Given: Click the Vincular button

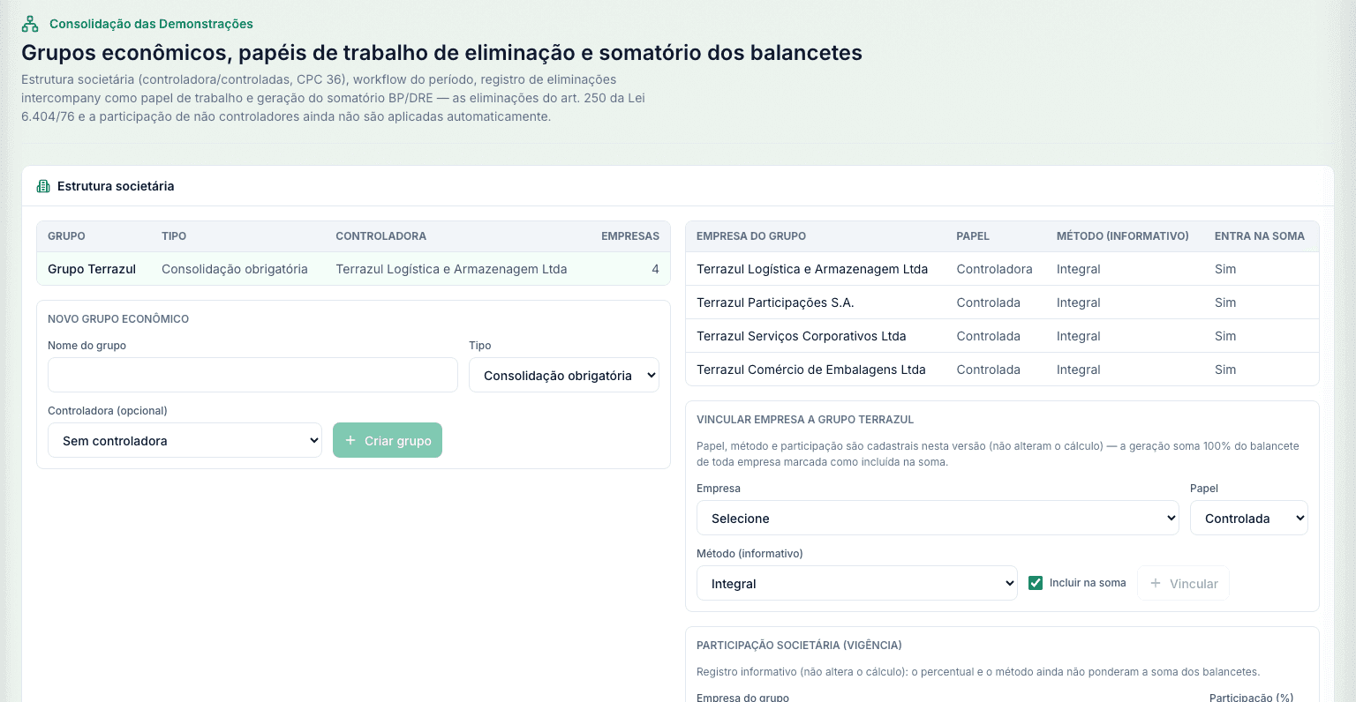Looking at the screenshot, I should [1183, 583].
